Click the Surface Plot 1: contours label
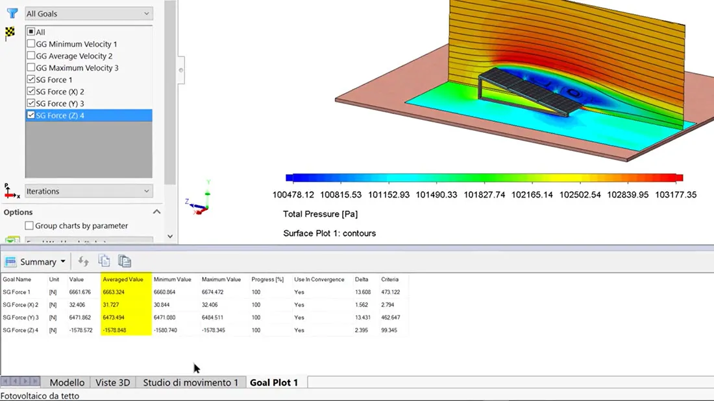The image size is (714, 401). (330, 233)
